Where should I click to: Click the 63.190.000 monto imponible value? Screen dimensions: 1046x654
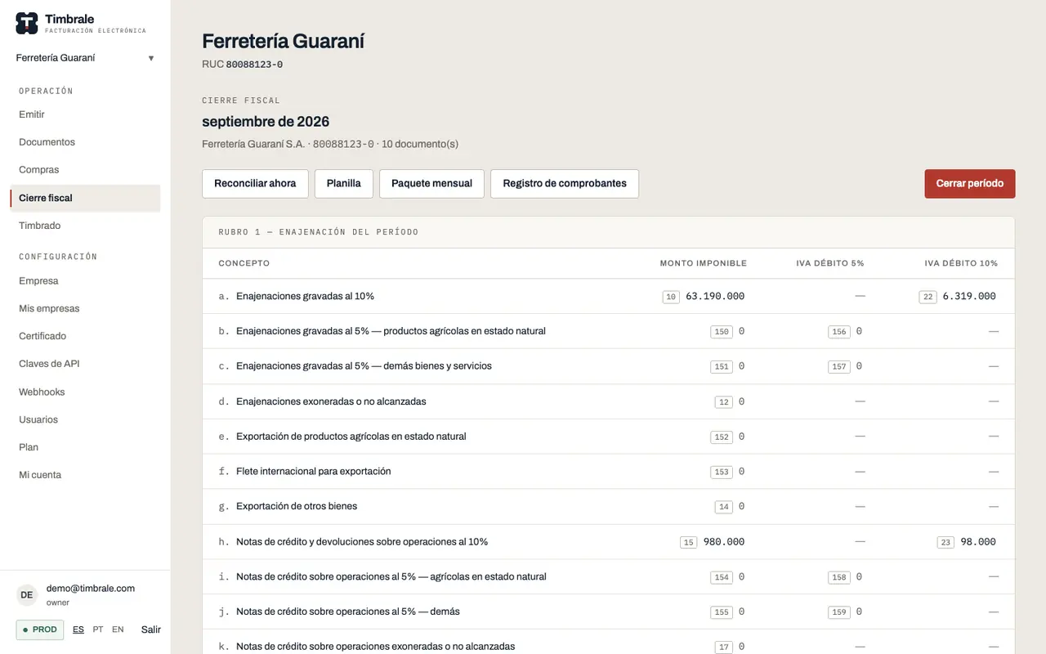[x=715, y=297]
